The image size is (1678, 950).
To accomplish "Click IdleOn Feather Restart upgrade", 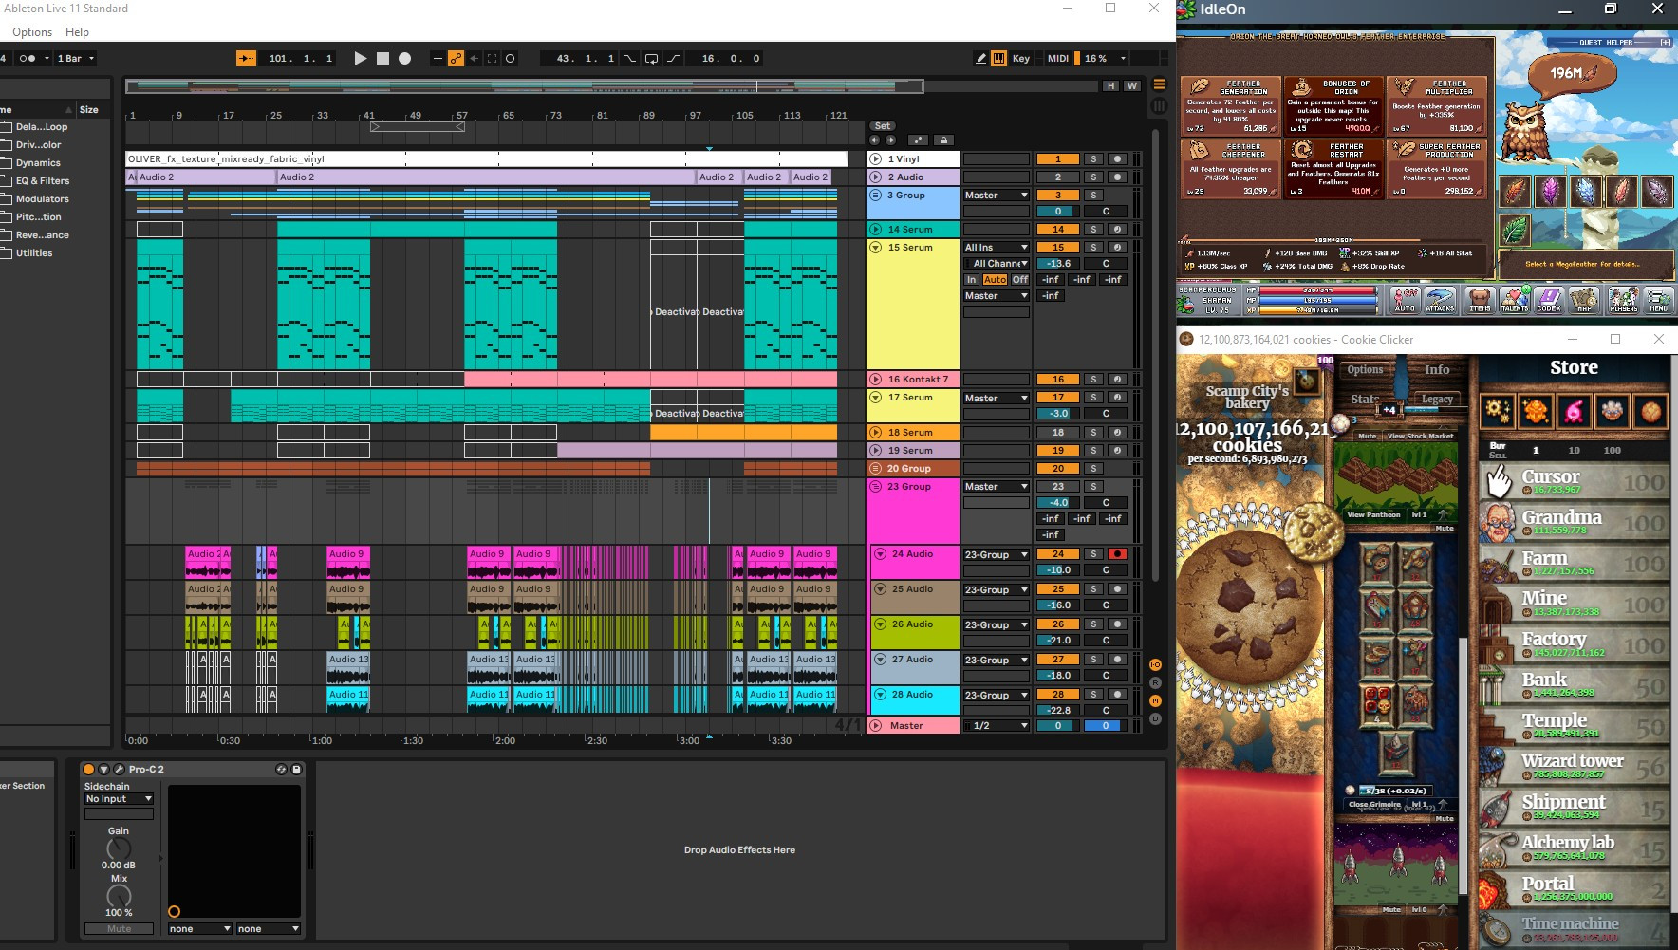I will click(x=1333, y=168).
